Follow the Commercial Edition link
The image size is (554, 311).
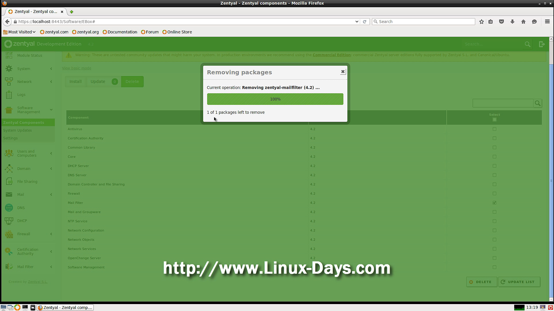[332, 55]
